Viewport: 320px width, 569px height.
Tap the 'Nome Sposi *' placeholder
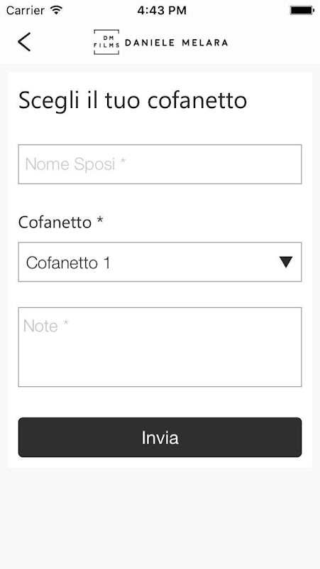click(x=75, y=164)
